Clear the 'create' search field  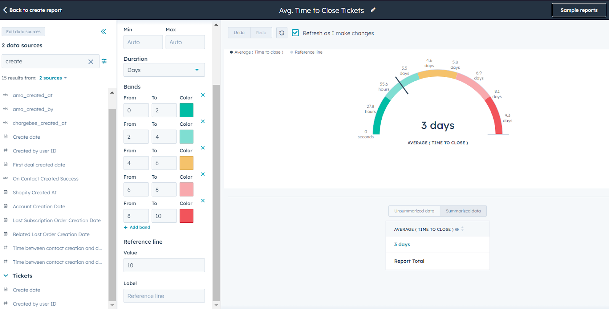coord(91,62)
